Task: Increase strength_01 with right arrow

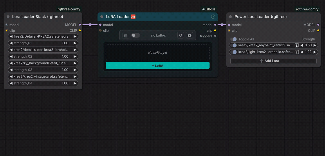Action: 75,43
